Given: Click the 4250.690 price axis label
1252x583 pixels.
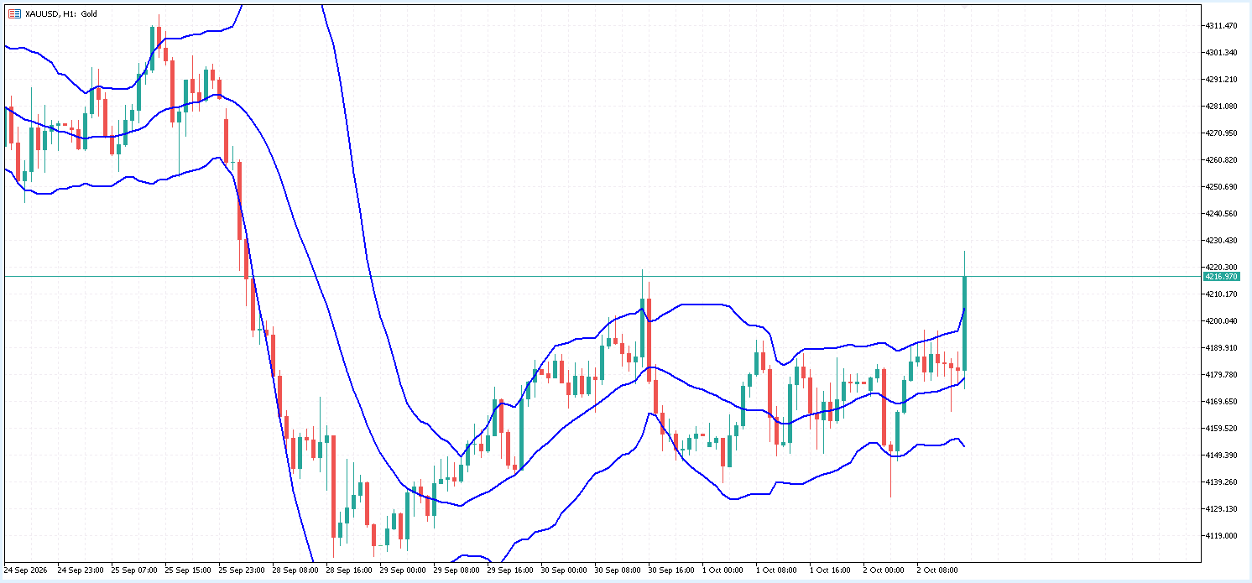Looking at the screenshot, I should (1222, 187).
